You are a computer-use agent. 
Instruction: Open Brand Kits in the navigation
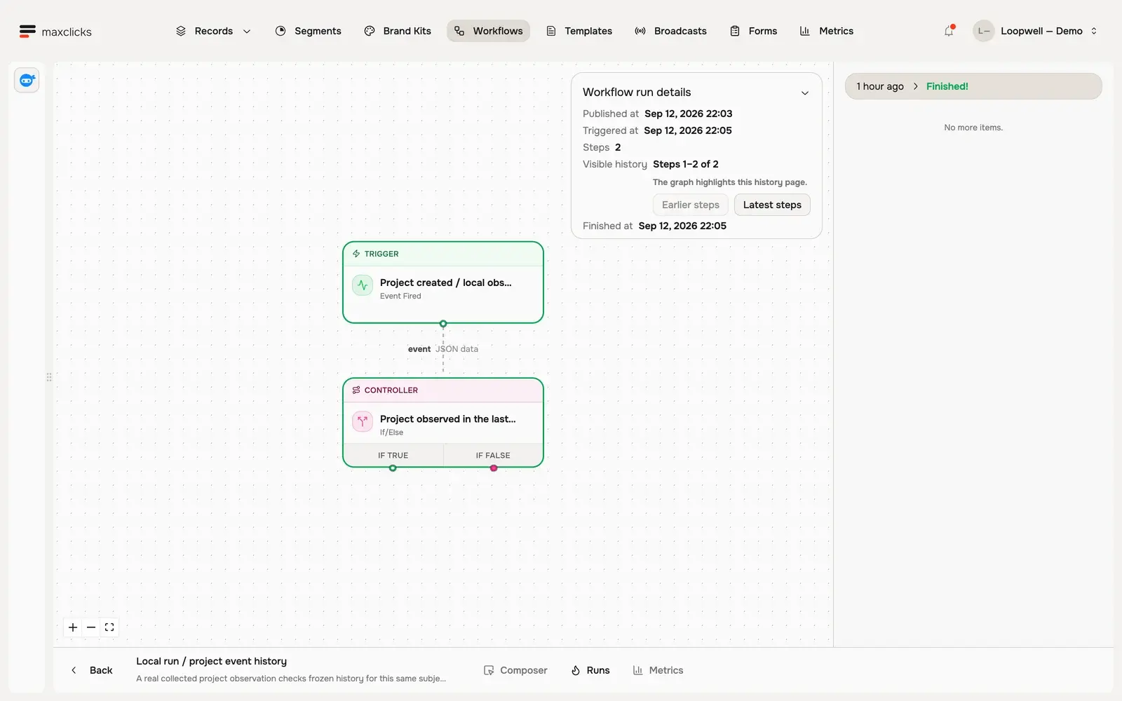[398, 31]
